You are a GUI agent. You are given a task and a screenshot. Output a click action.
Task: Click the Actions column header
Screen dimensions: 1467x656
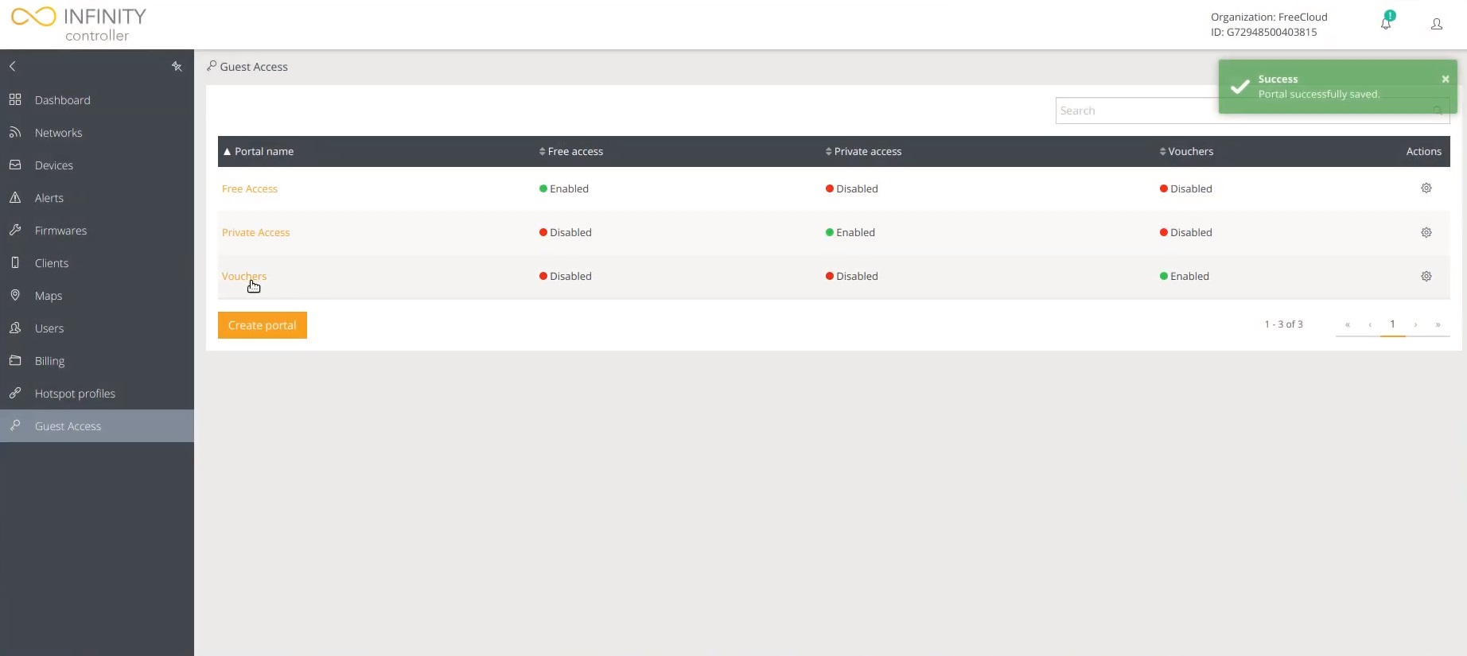[x=1423, y=151]
